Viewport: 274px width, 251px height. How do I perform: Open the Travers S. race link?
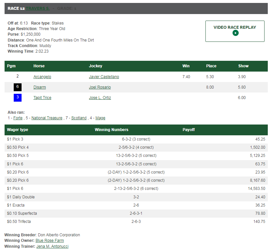tap(38, 8)
